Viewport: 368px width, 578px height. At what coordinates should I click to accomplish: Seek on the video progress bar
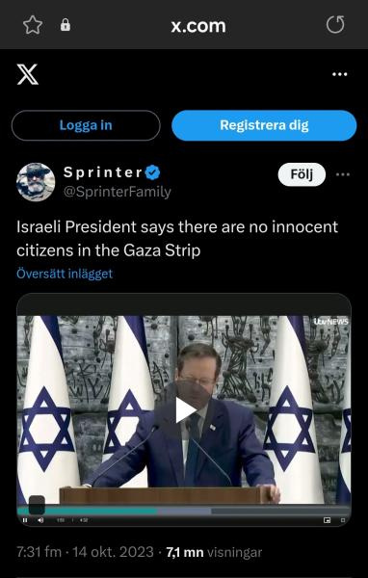click(x=184, y=511)
